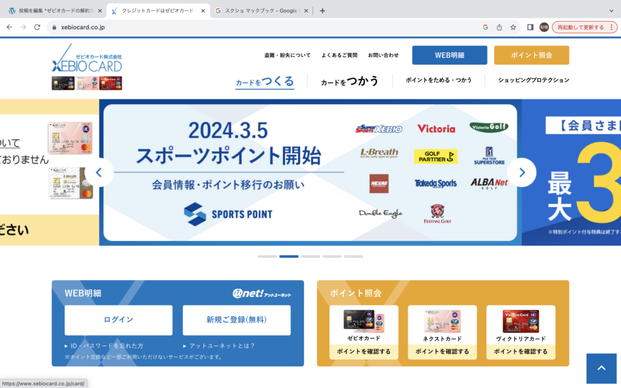621x388 pixels.
Task: Switch to the スクショ マックブック Google tab
Action: point(261,11)
